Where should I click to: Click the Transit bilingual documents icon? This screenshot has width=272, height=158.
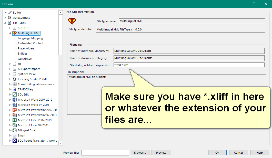click(15, 84)
